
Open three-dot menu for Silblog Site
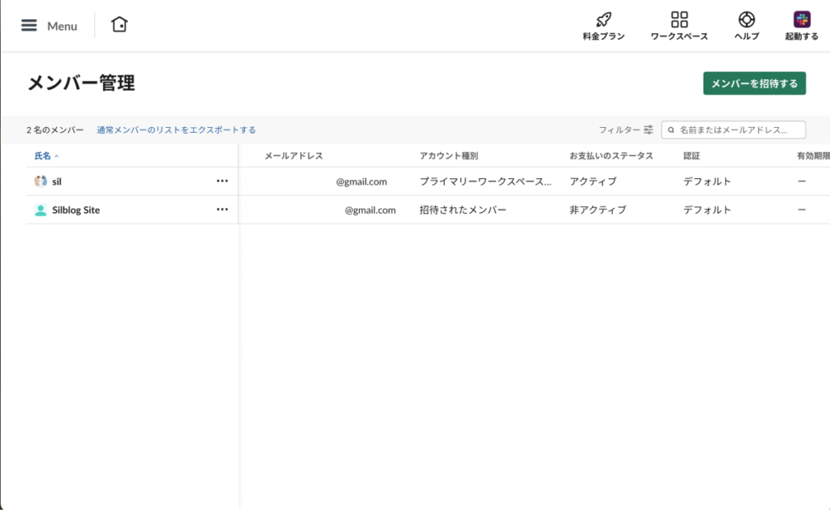pyautogui.click(x=222, y=210)
